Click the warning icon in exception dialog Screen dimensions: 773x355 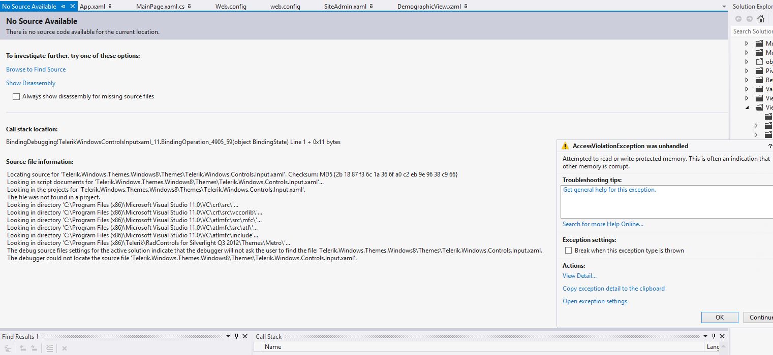[x=565, y=146]
